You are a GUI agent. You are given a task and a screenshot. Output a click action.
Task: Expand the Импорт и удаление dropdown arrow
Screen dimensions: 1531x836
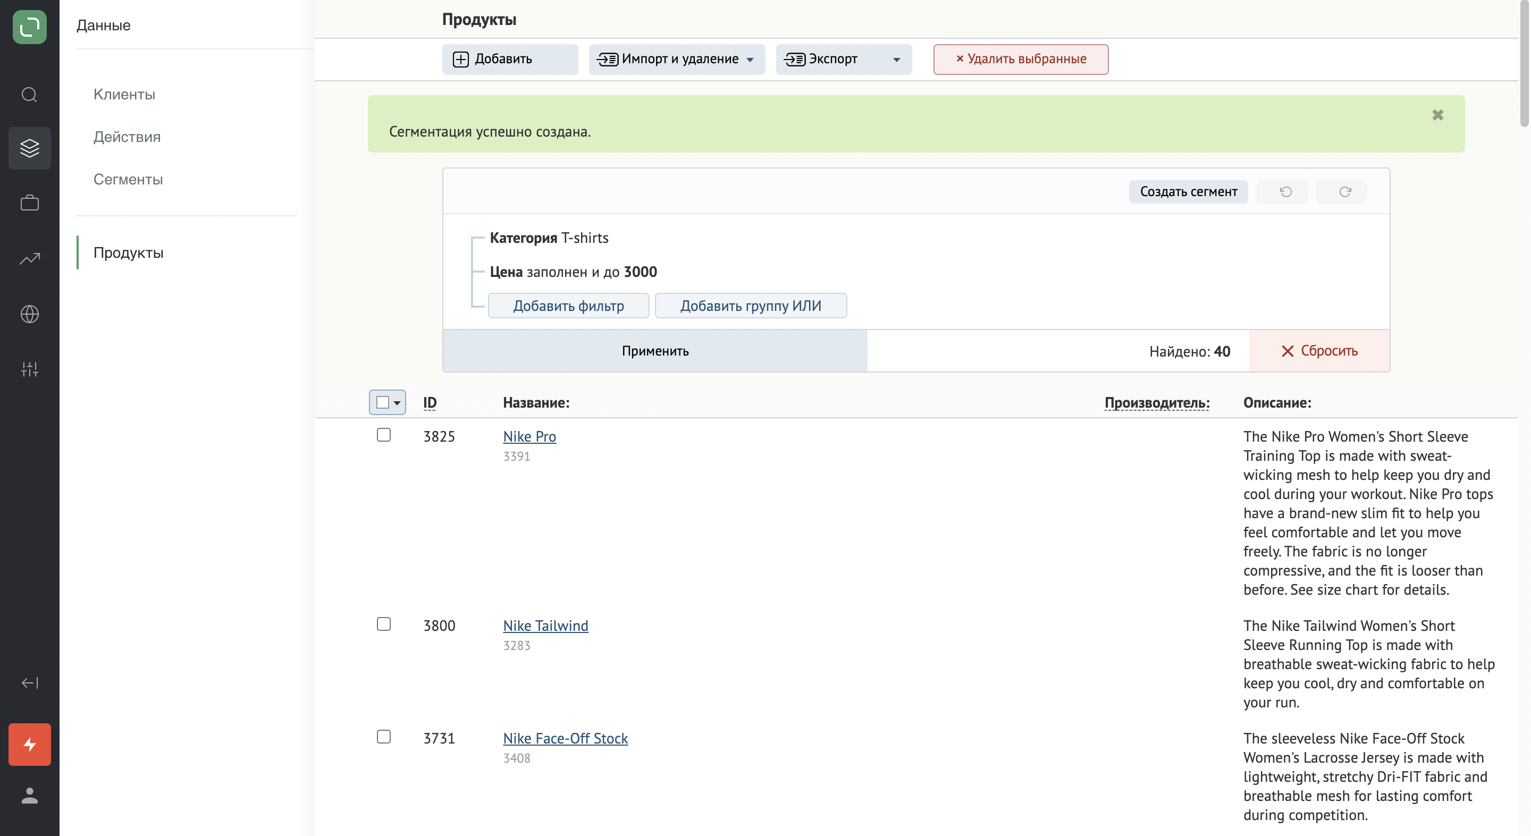750,60
